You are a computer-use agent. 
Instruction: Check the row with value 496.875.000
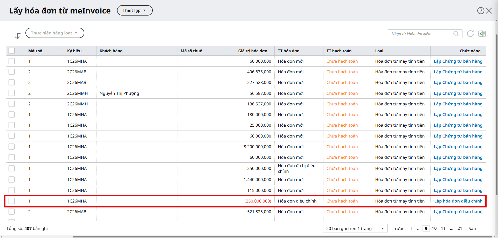[12, 72]
